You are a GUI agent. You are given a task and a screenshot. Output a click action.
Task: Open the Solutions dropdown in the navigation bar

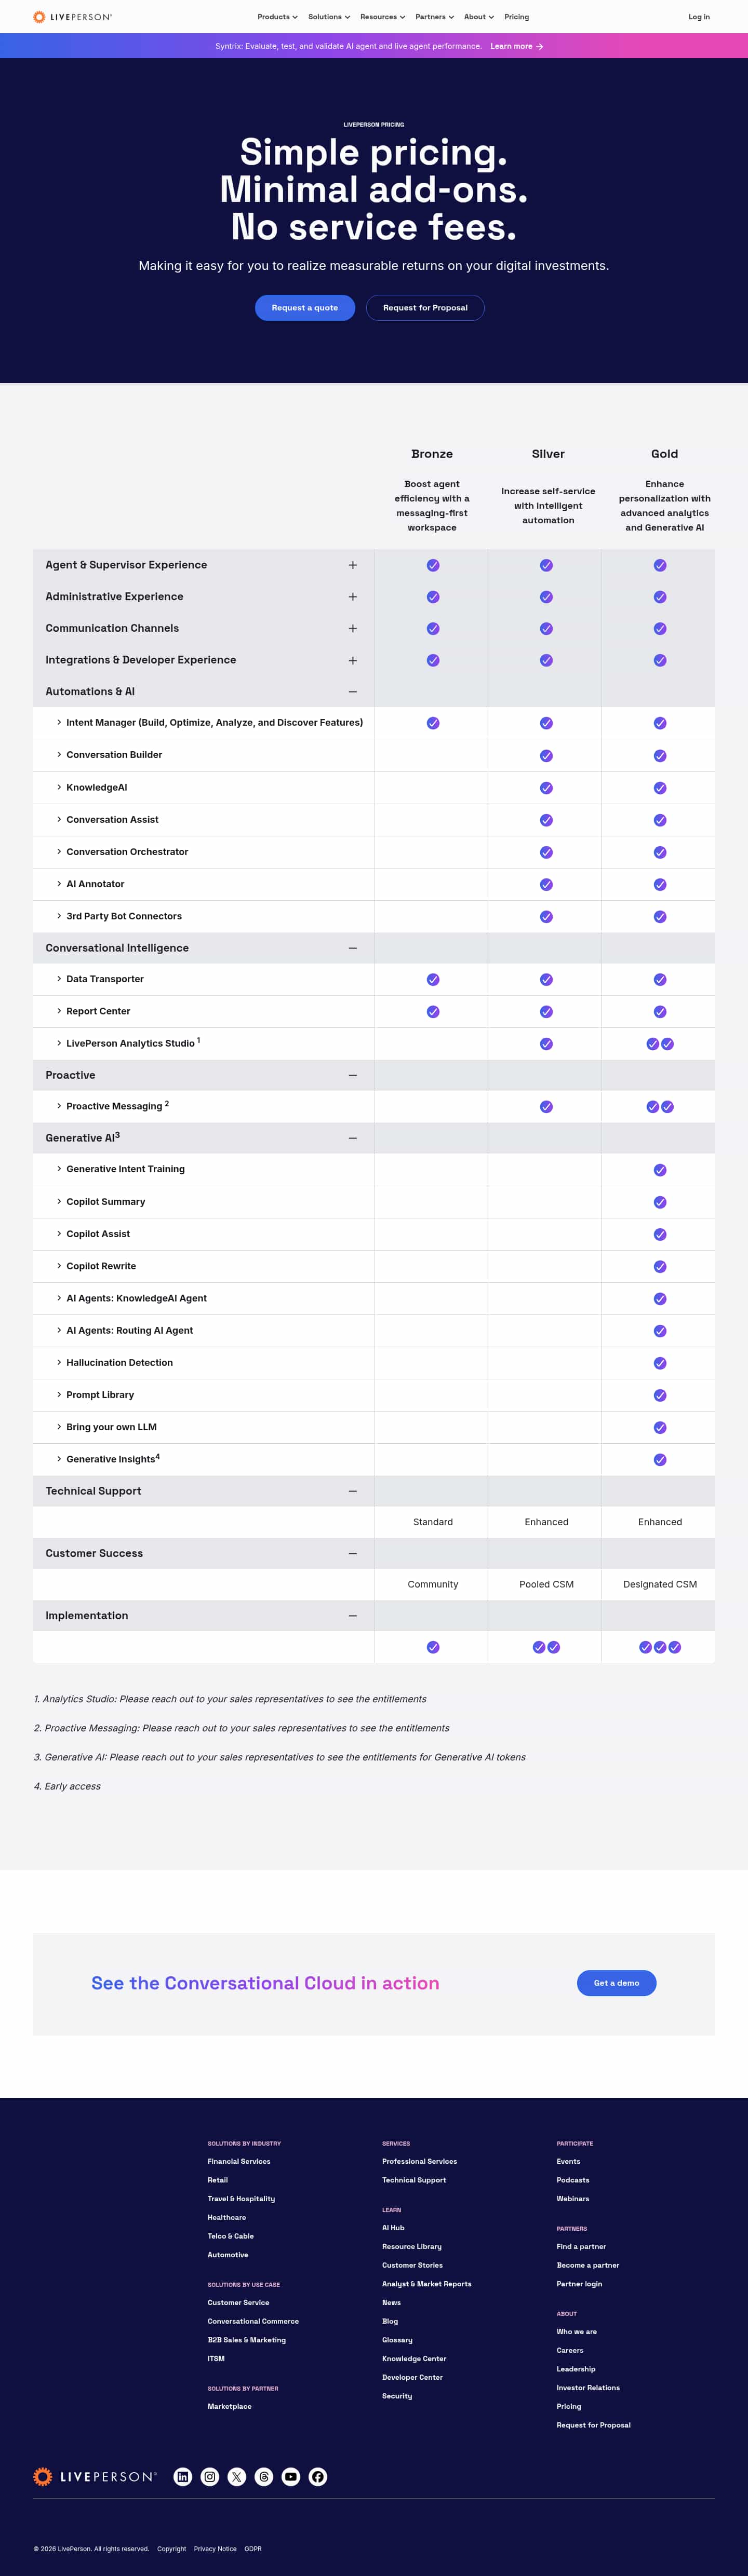328,17
